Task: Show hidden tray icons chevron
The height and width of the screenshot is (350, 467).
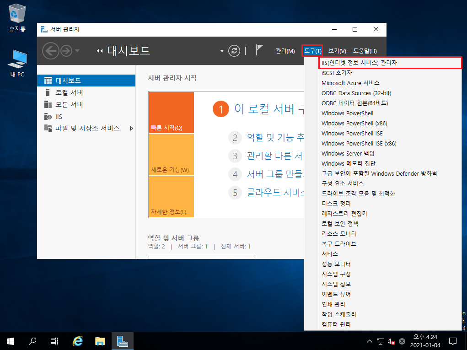Action: (x=369, y=341)
